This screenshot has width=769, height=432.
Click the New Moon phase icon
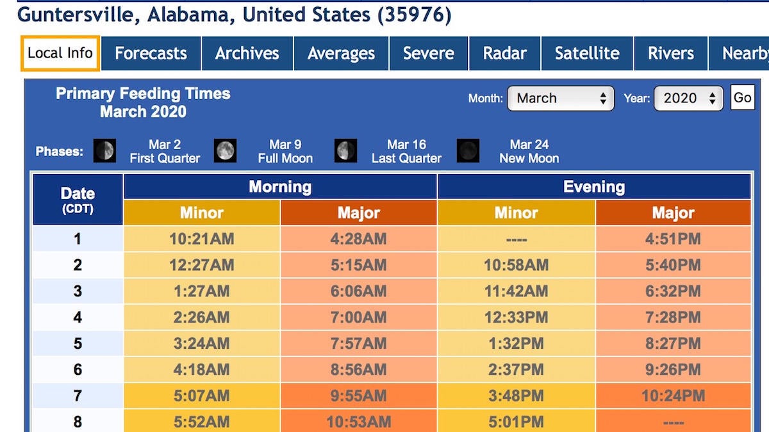coord(468,151)
